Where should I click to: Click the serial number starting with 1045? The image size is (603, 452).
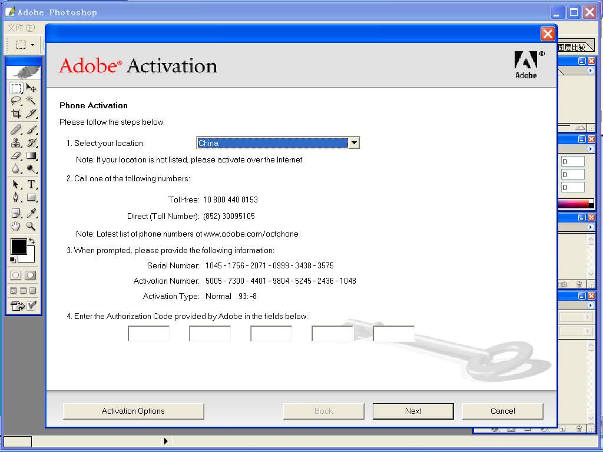[x=270, y=265]
